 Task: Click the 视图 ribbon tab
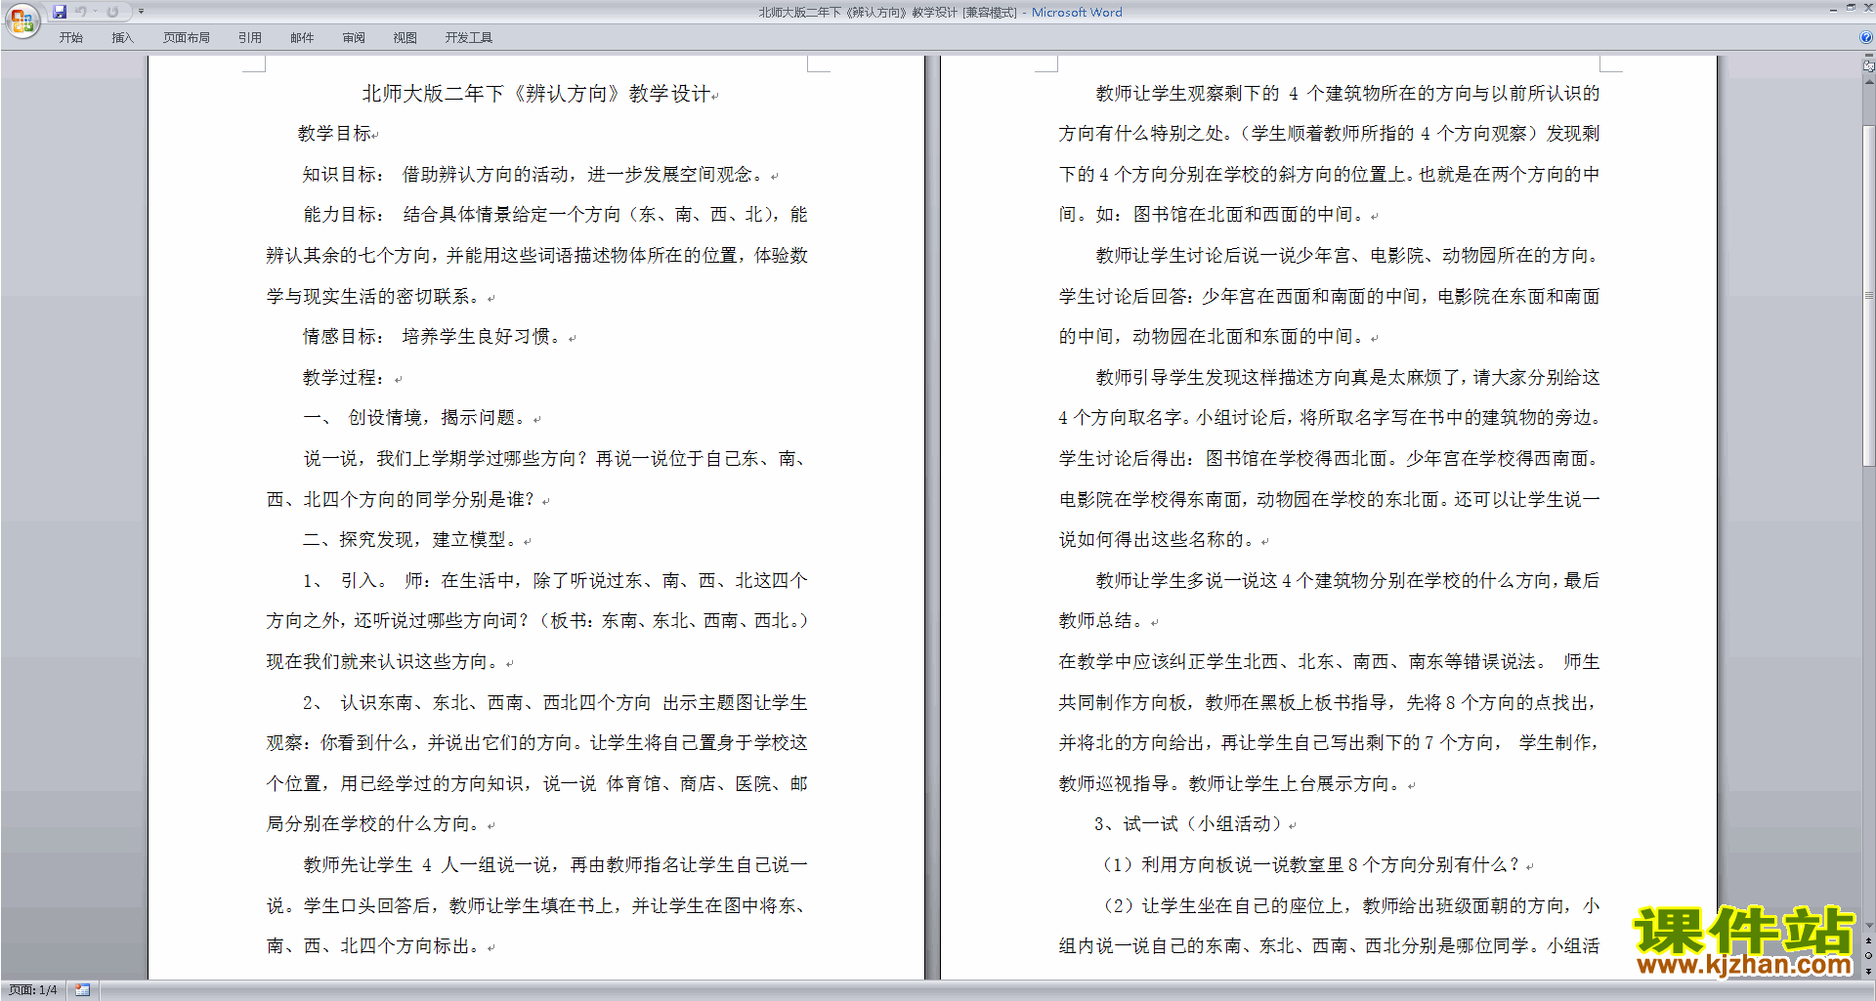tap(405, 38)
